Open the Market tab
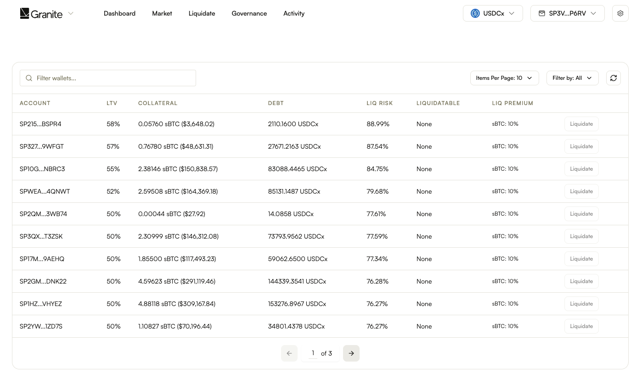This screenshot has width=642, height=379. pos(162,13)
